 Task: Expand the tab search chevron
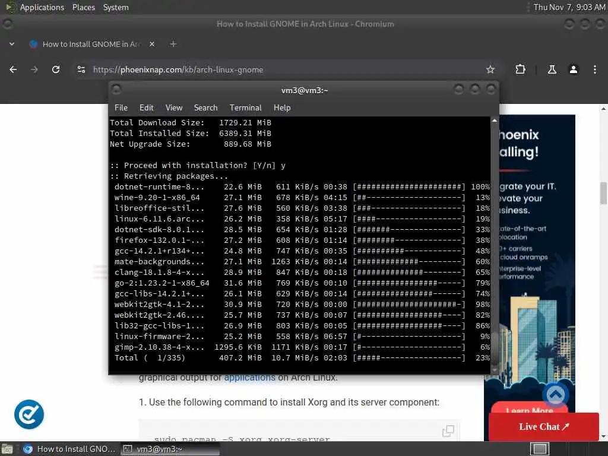coord(12,44)
